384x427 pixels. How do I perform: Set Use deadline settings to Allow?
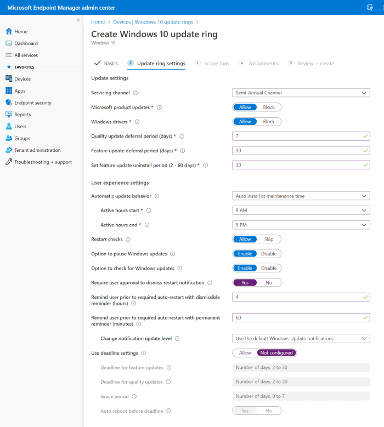[245, 353]
